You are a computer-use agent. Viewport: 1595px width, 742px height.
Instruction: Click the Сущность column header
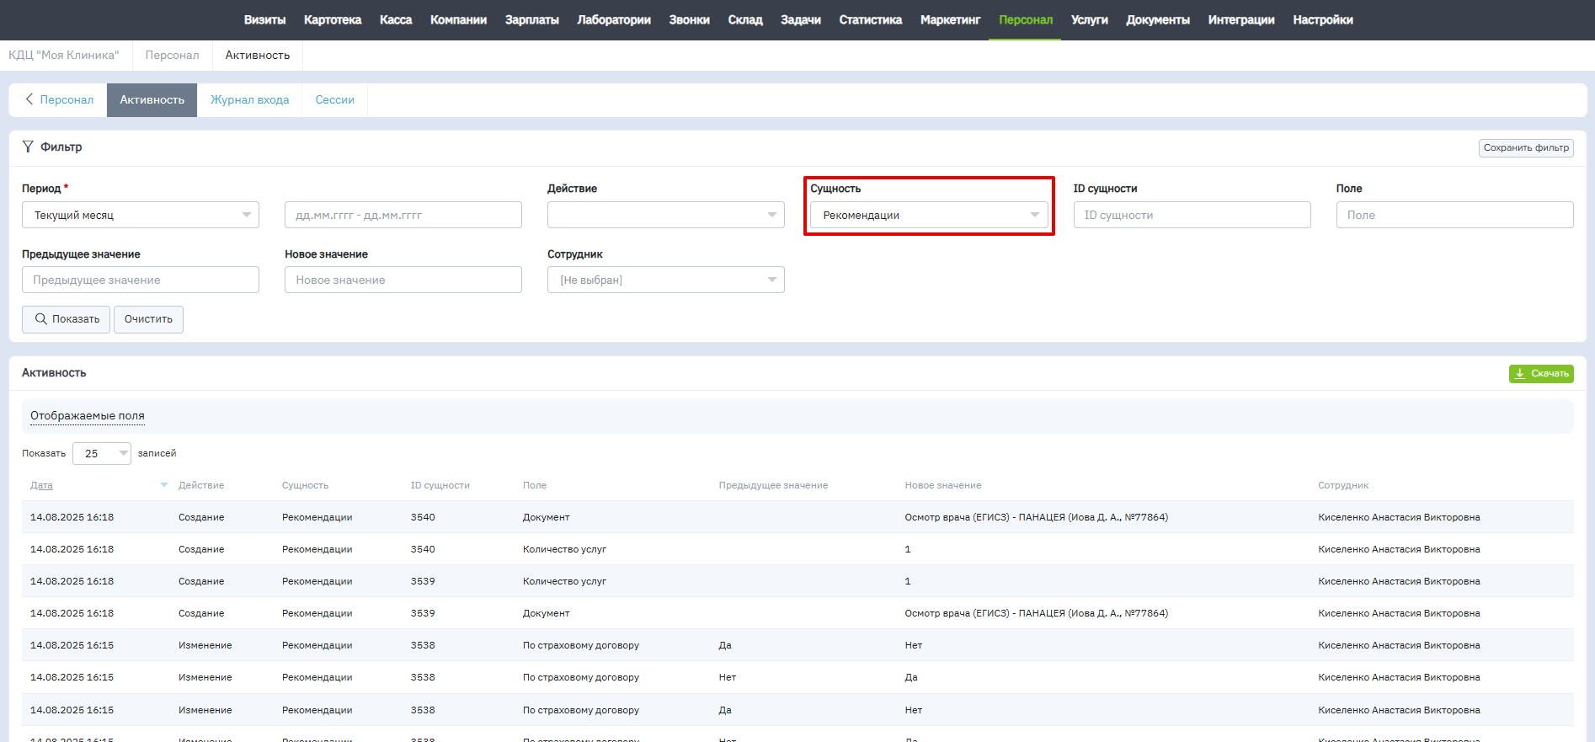click(x=305, y=485)
